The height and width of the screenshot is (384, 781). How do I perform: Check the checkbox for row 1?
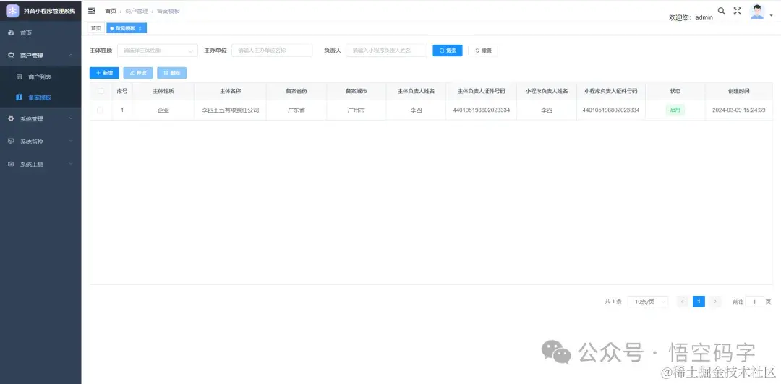(x=100, y=110)
